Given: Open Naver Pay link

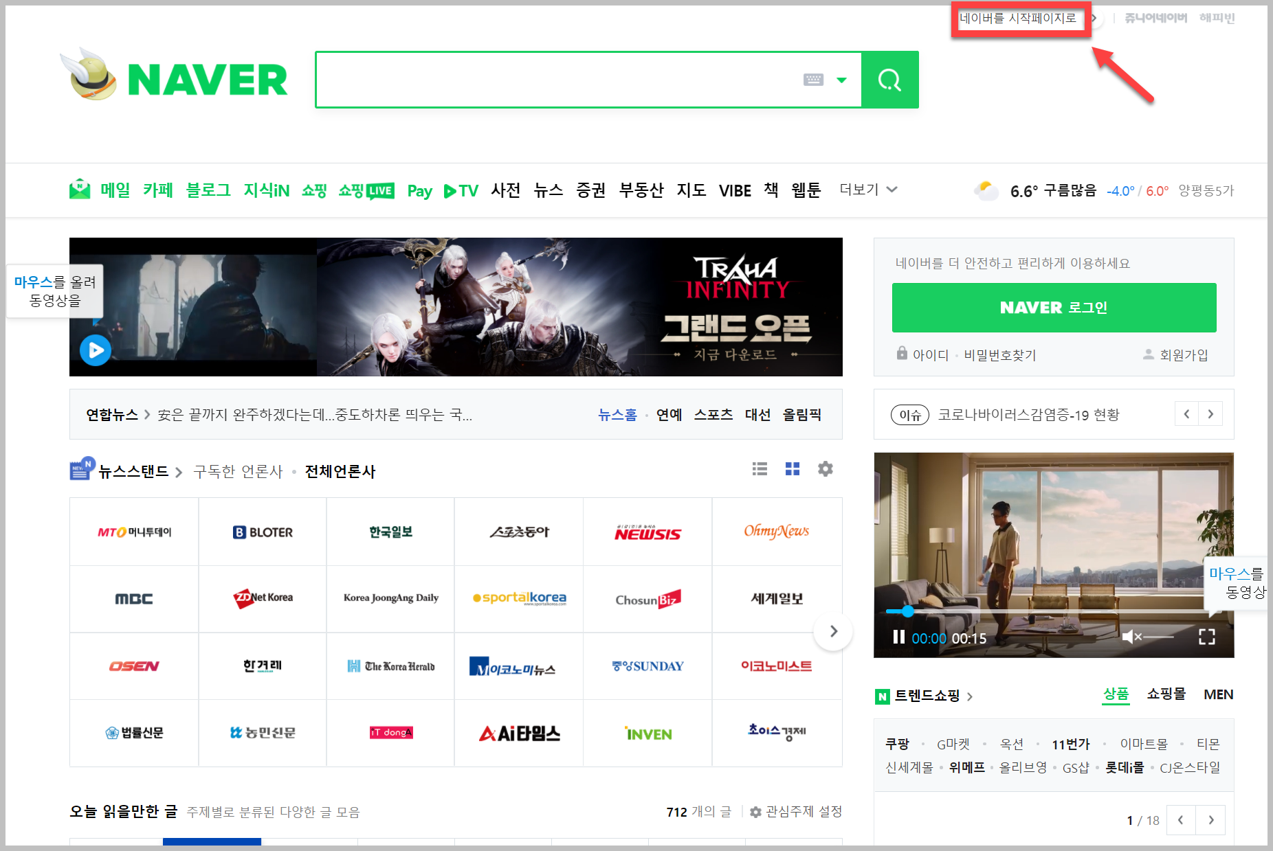Looking at the screenshot, I should point(419,190).
